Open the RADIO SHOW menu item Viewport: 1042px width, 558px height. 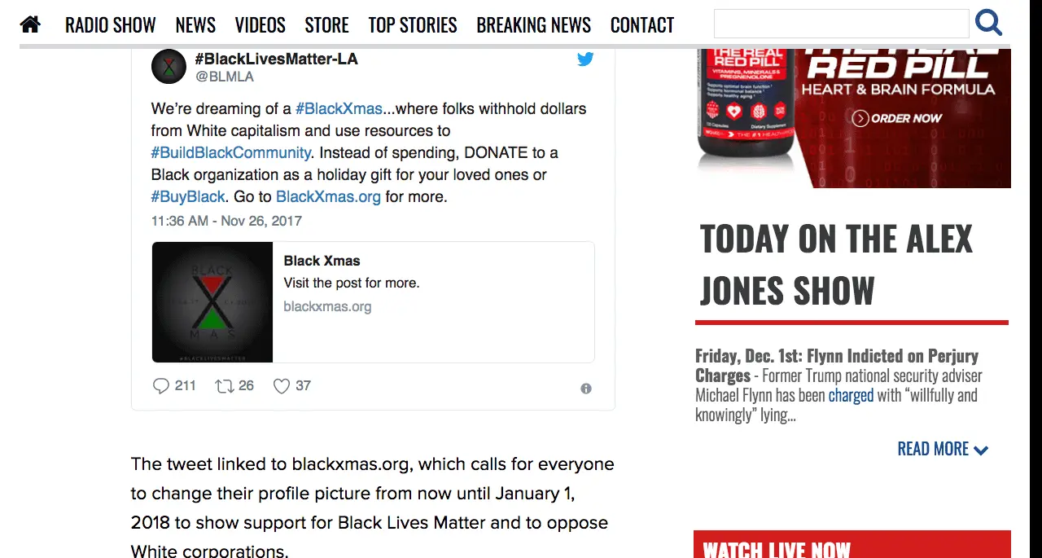coord(110,25)
